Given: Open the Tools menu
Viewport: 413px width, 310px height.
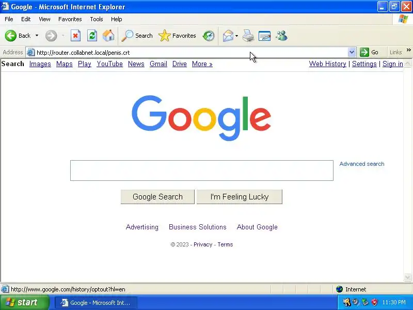Looking at the screenshot, I should click(97, 19).
